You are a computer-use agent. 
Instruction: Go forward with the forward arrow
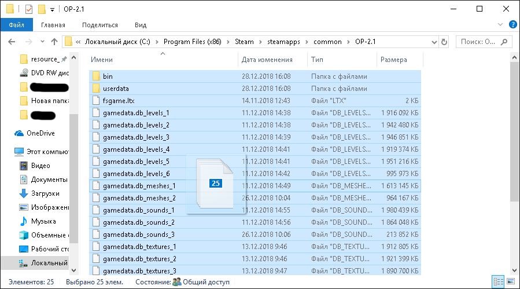click(29, 42)
